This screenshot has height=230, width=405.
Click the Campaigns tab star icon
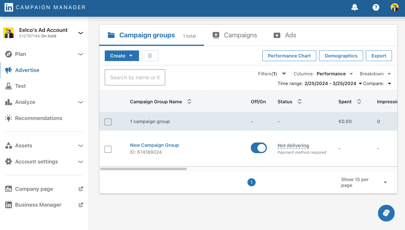tap(216, 35)
